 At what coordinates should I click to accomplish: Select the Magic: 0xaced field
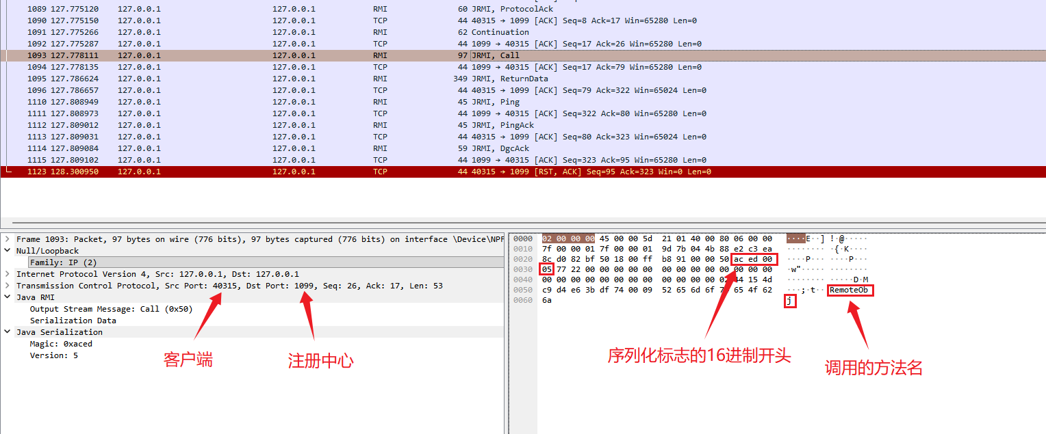tap(61, 344)
